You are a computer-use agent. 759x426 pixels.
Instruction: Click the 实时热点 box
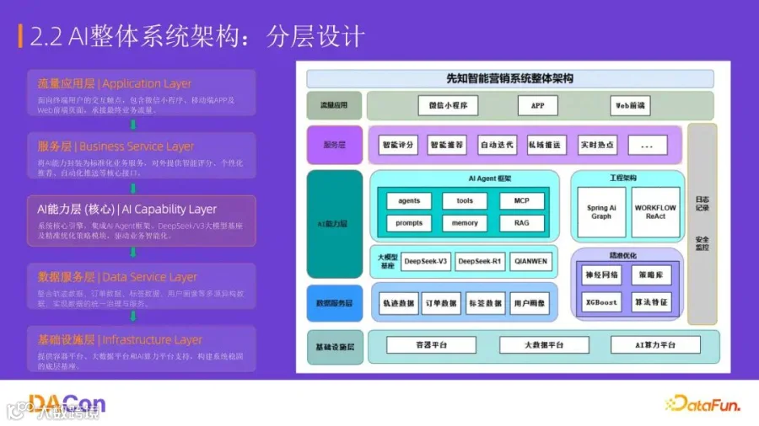(x=597, y=145)
